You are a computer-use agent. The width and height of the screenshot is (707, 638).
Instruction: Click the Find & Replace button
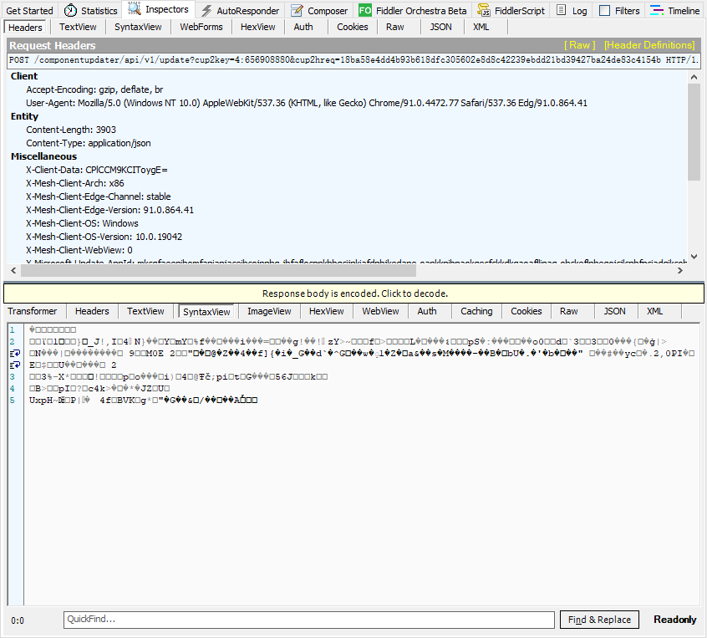(x=599, y=620)
